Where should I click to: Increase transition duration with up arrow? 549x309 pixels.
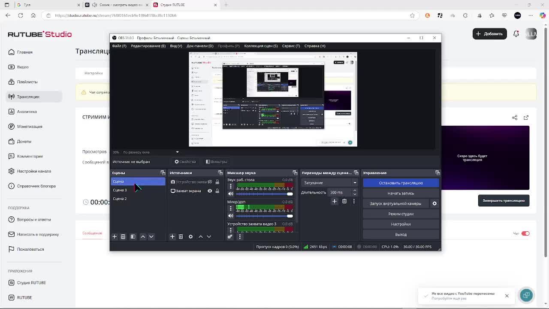354,191
